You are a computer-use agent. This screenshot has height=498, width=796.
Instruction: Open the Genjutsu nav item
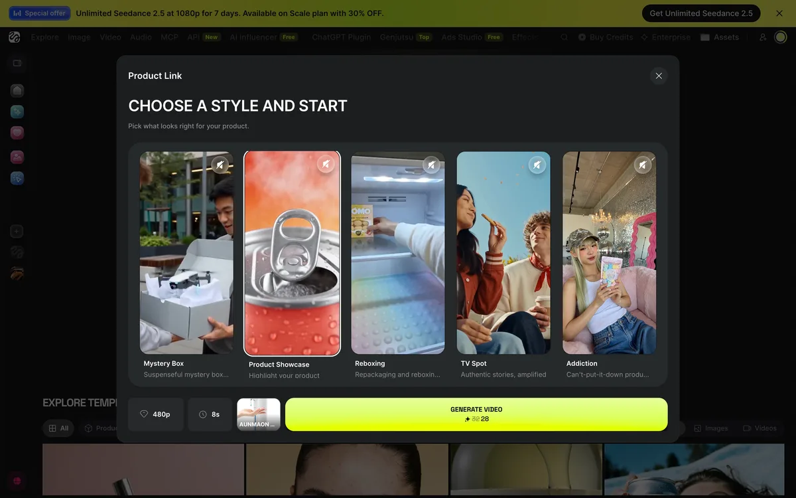pyautogui.click(x=406, y=37)
